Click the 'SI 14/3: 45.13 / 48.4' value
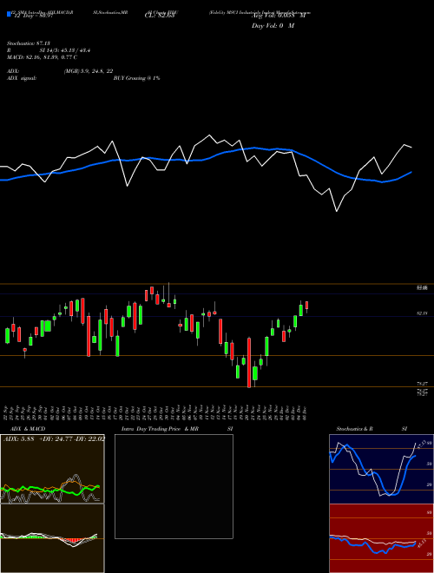The height and width of the screenshot is (573, 434). (65, 50)
